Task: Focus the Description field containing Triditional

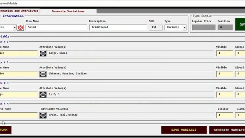Action: [x=118, y=27]
